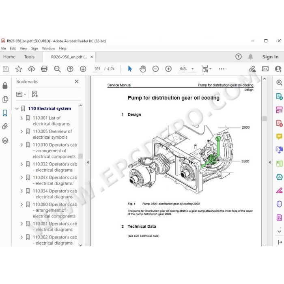Upload the file to cloud

tap(32, 69)
